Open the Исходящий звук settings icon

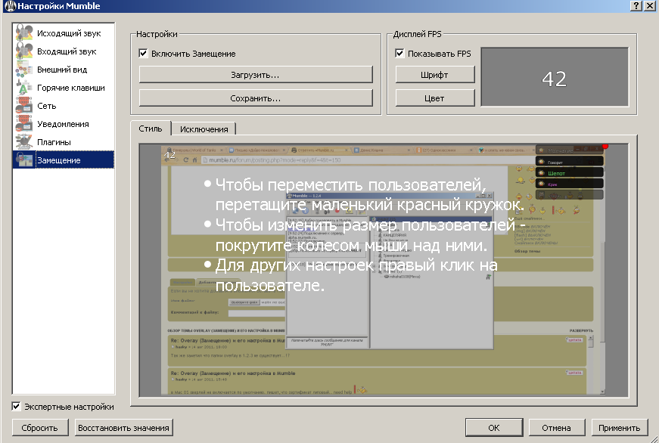point(23,33)
